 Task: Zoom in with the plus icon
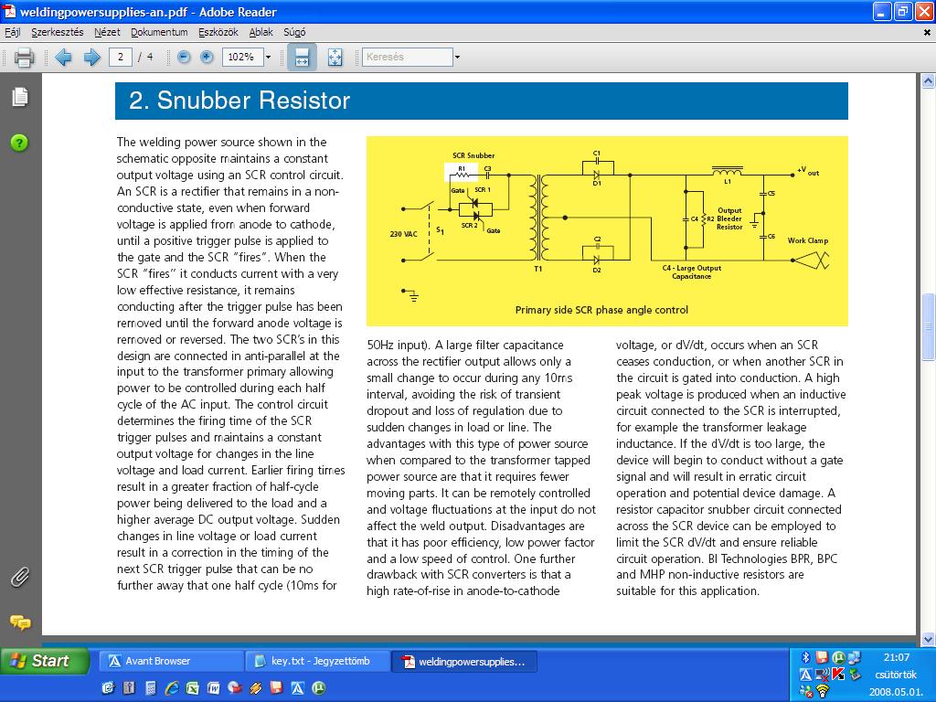point(207,58)
